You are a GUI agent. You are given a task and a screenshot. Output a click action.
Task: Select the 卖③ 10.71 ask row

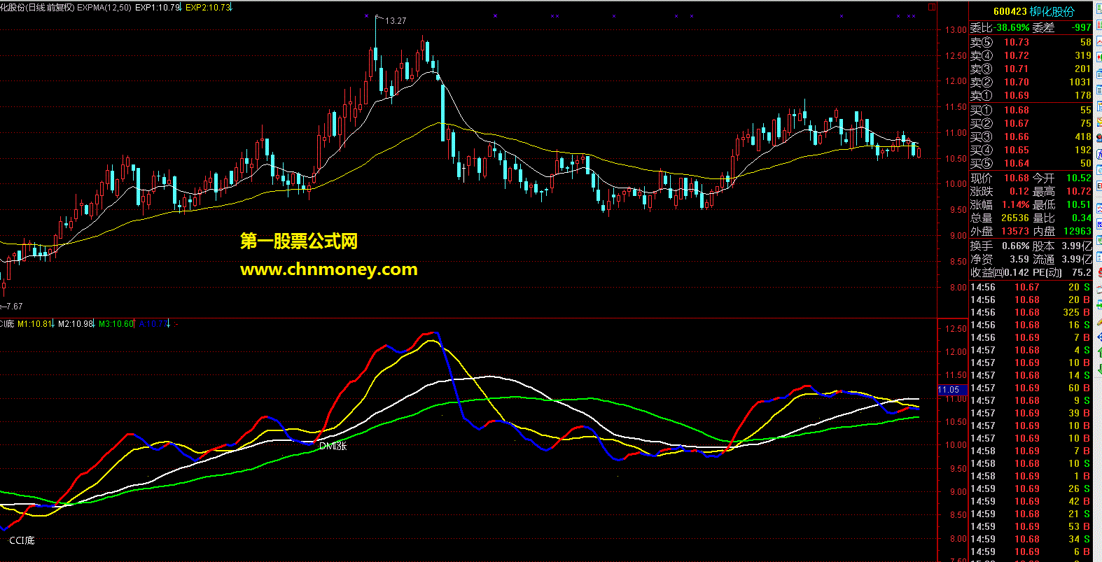point(1031,69)
